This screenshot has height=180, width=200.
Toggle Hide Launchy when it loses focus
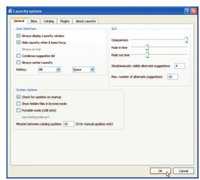pos(19,42)
